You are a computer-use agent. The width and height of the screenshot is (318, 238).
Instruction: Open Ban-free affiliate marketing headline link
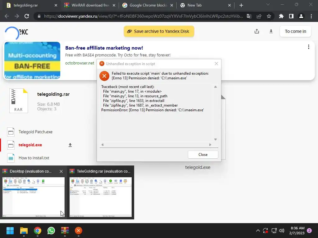point(104,48)
